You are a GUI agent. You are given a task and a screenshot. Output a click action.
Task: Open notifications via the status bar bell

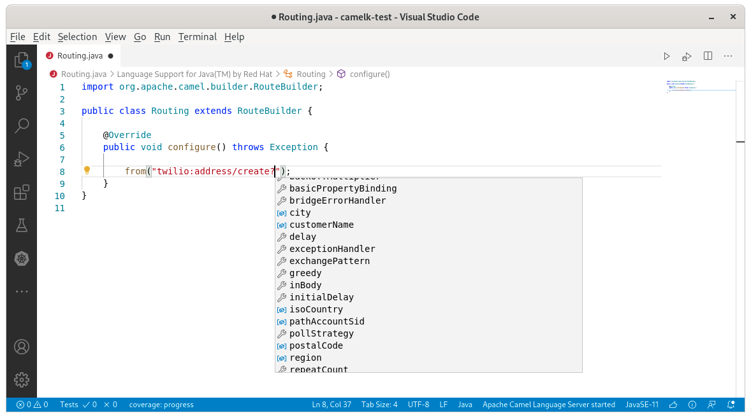pyautogui.click(x=730, y=405)
